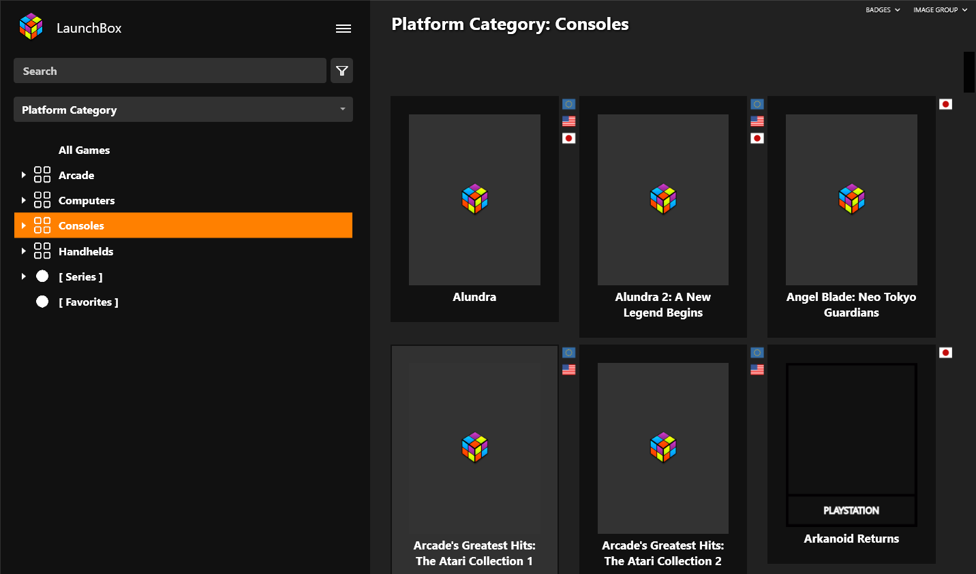Click the Series circle icon
The height and width of the screenshot is (574, 976).
coord(42,276)
